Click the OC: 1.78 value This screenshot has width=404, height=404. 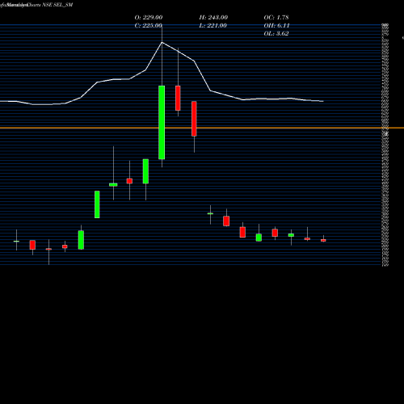[x=276, y=17]
